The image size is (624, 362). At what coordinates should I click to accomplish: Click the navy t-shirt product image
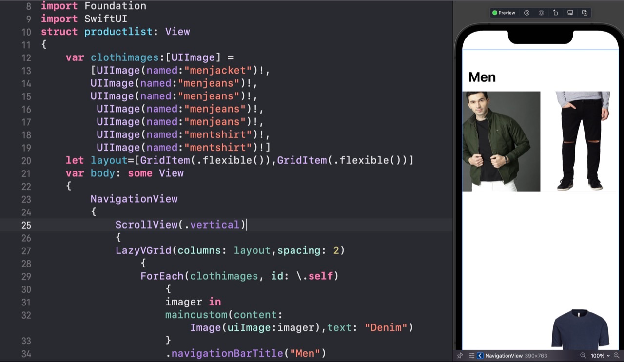tap(580, 329)
